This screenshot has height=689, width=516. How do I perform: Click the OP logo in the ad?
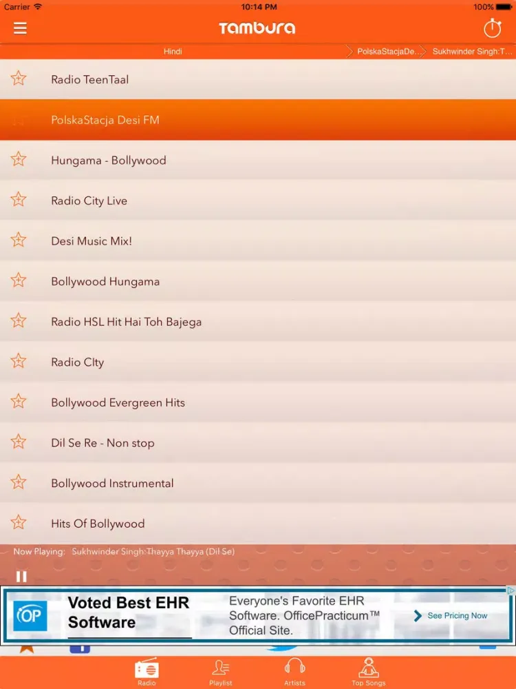pos(30,615)
